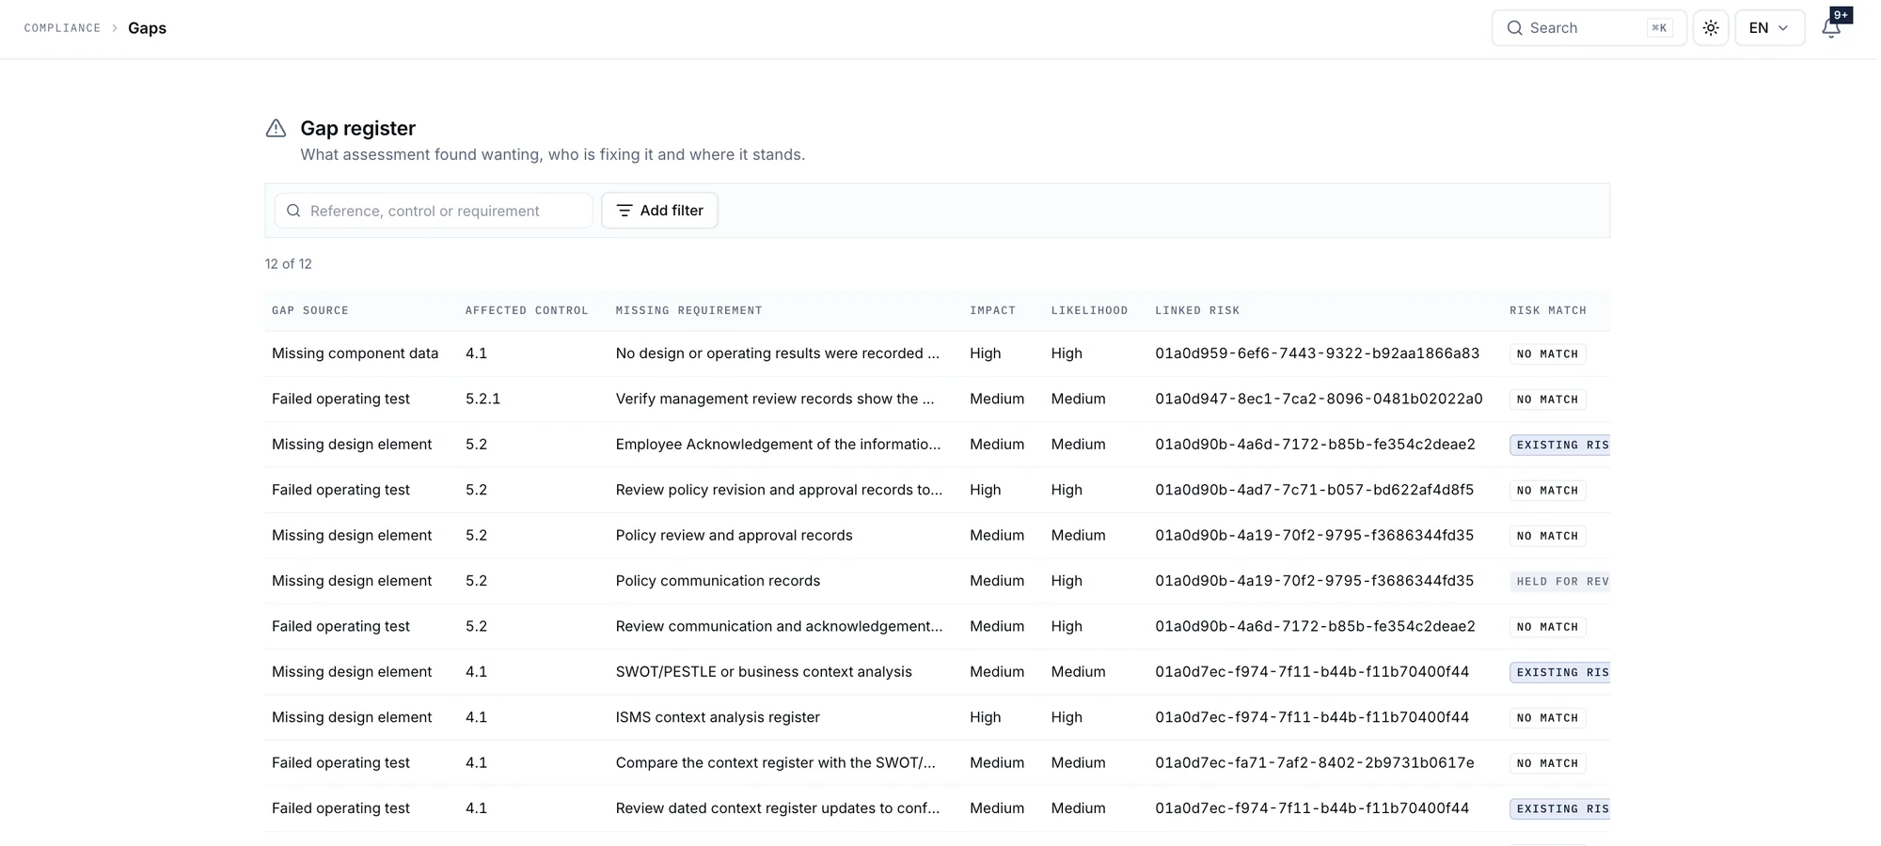The image size is (1881, 846).
Task: Click No Match badge on 5.2.1 row
Action: click(x=1547, y=399)
